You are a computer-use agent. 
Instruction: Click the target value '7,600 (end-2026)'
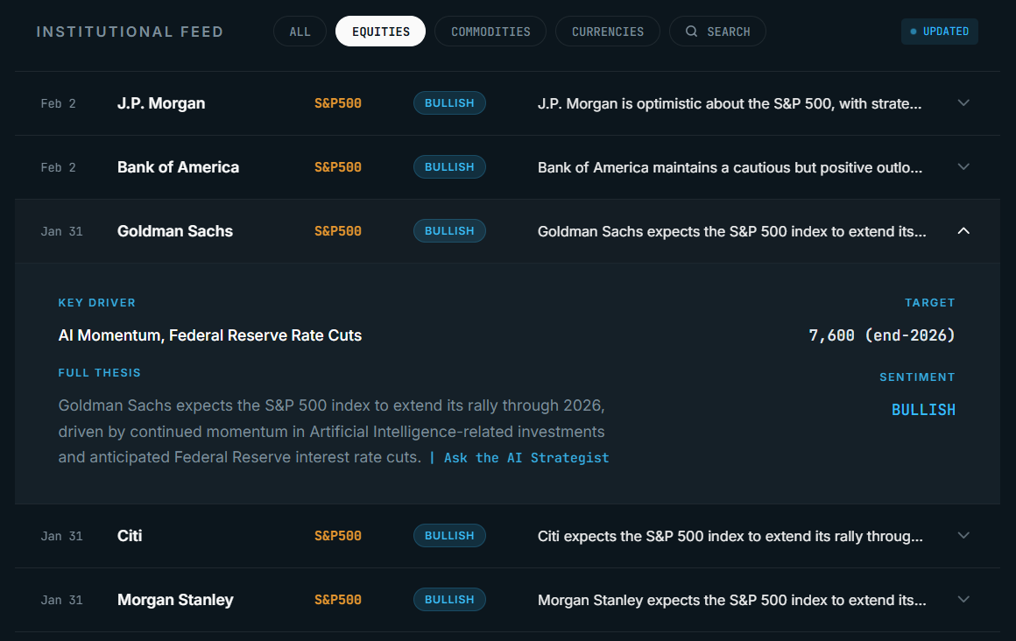click(x=882, y=335)
